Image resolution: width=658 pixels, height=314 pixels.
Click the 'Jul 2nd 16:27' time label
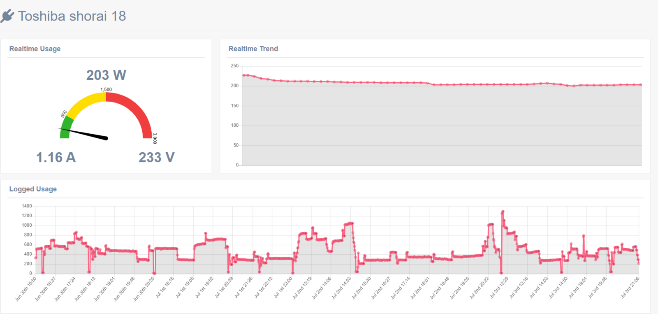381,288
